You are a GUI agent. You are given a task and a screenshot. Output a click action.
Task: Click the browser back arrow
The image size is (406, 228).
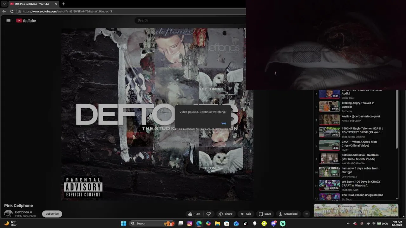point(4,11)
